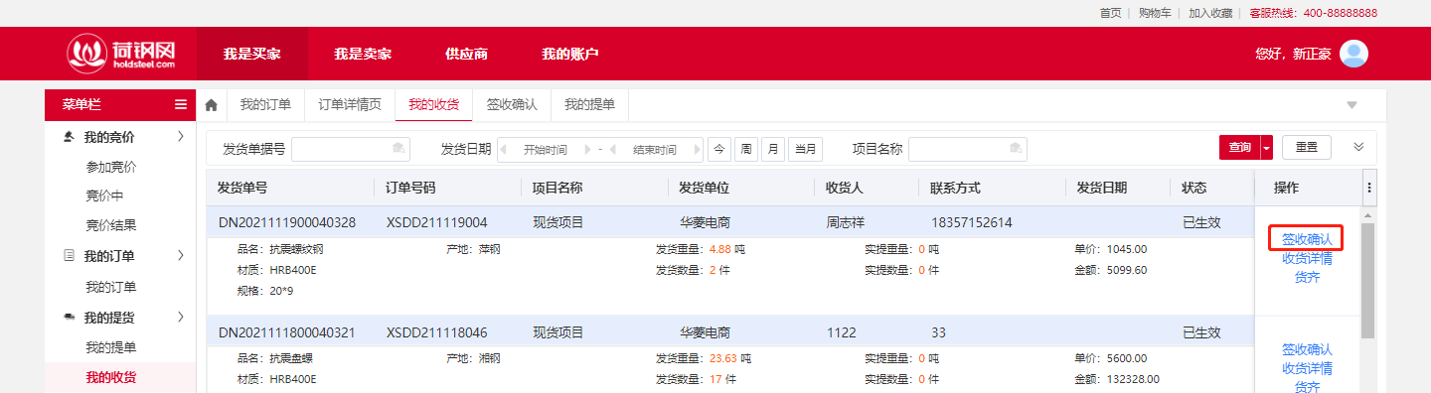The width and height of the screenshot is (1431, 393).
Task: Click the table vertical scrollbar thumb
Action: tap(1367, 280)
